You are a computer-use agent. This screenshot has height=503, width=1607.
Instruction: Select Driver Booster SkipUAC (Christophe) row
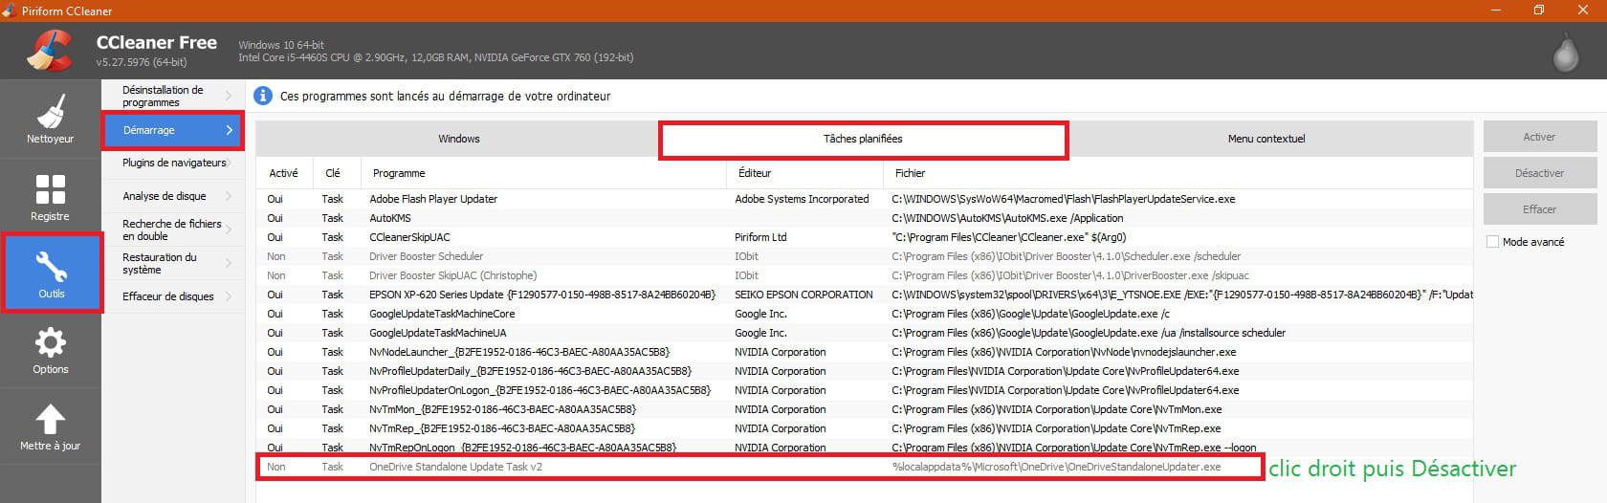pyautogui.click(x=865, y=275)
